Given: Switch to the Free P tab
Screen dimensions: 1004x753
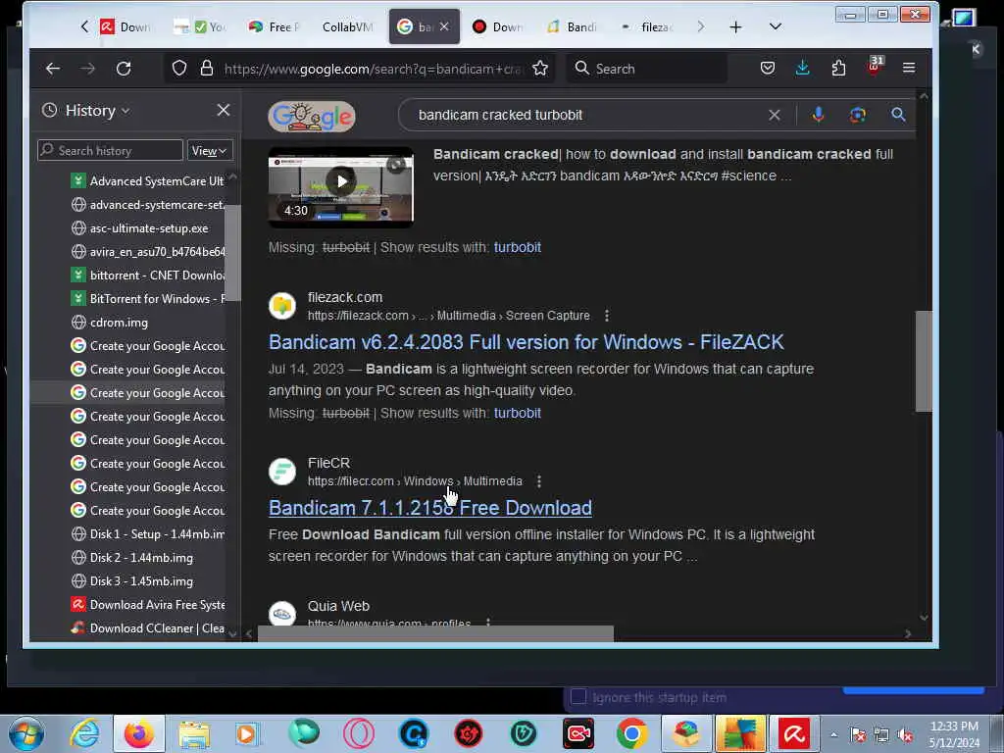Looking at the screenshot, I should 276,26.
